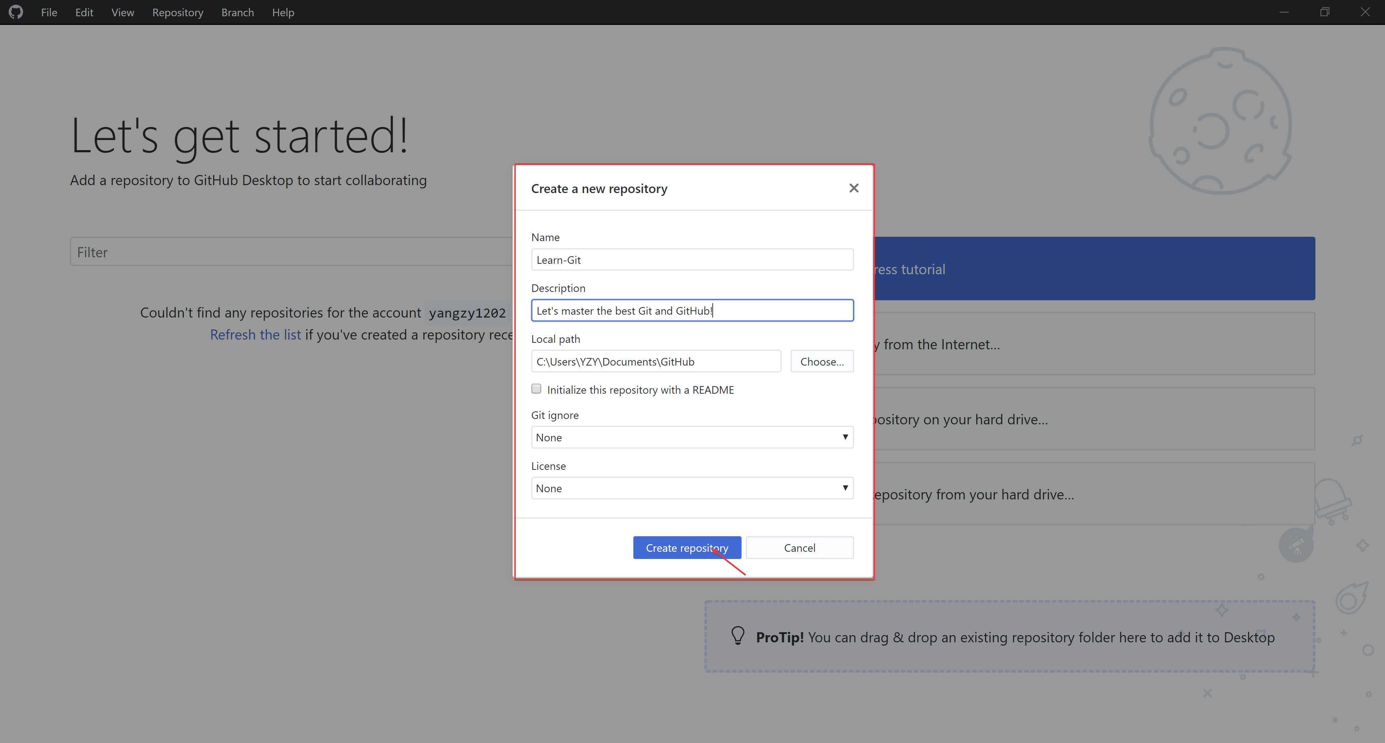The height and width of the screenshot is (743, 1385).
Task: Click the repository Name field containing Learn-Git
Action: pos(692,260)
